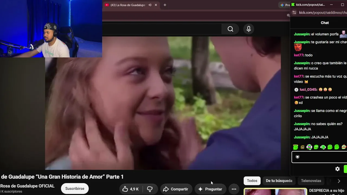Image resolution: width=347 pixels, height=195 pixels.
Task: Click the Kick logo in popout title bar
Action: [293, 5]
